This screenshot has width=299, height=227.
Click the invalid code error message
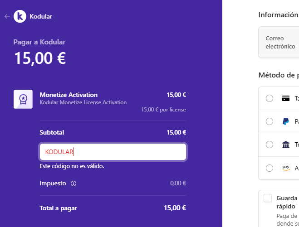72,166
